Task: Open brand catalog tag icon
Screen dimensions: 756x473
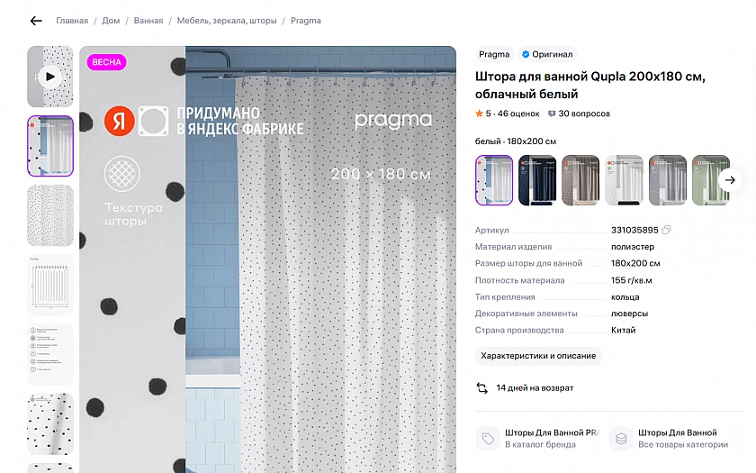Action: (x=488, y=438)
